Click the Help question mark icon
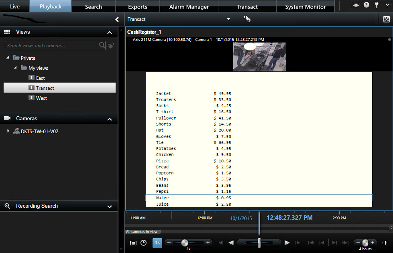This screenshot has width=393, height=253. (x=366, y=5)
